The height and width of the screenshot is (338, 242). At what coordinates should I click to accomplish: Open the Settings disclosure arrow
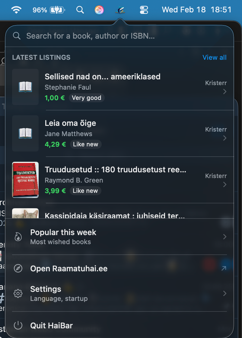point(224,293)
